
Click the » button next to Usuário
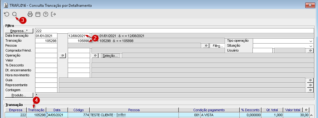[310, 51]
